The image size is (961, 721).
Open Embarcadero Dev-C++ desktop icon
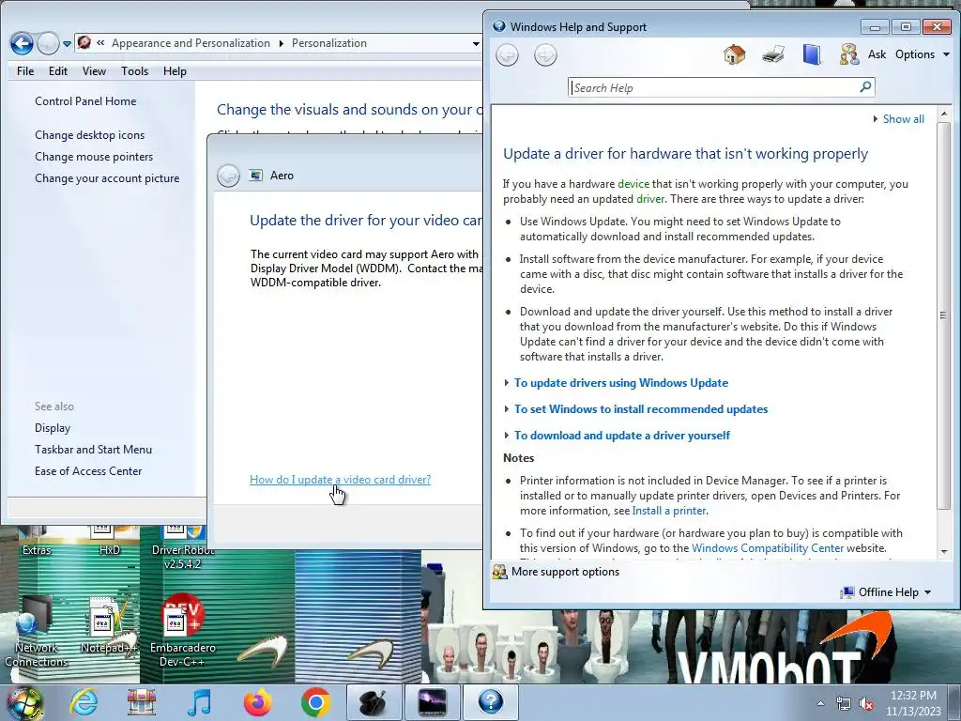click(x=182, y=630)
